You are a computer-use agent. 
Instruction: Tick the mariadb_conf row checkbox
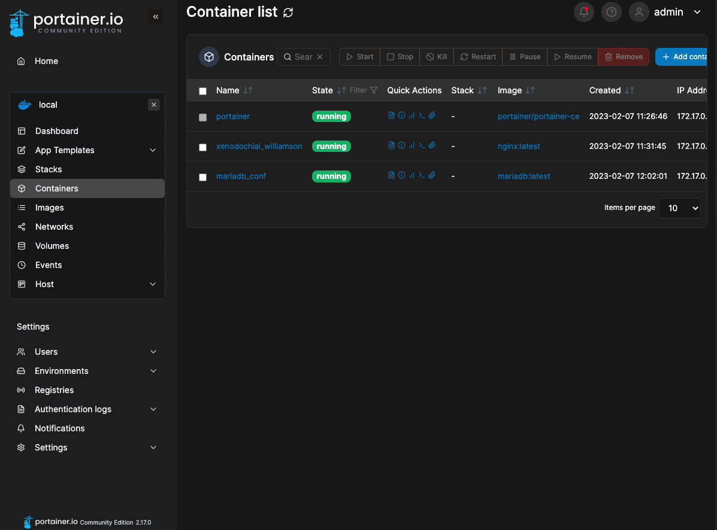tap(202, 177)
